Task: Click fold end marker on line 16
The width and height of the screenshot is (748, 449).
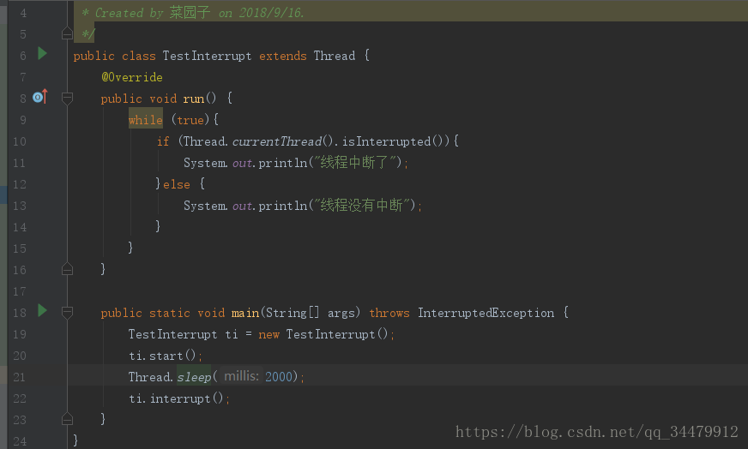Action: 67,269
